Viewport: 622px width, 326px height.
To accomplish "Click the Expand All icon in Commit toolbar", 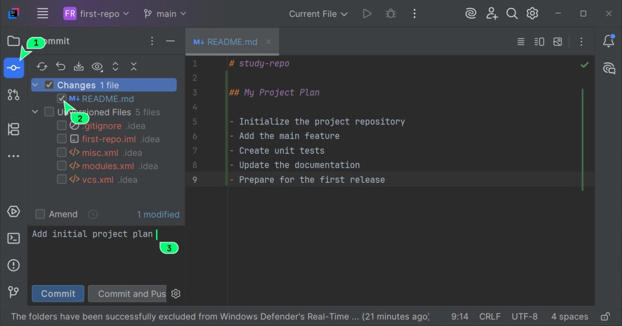I will (115, 67).
